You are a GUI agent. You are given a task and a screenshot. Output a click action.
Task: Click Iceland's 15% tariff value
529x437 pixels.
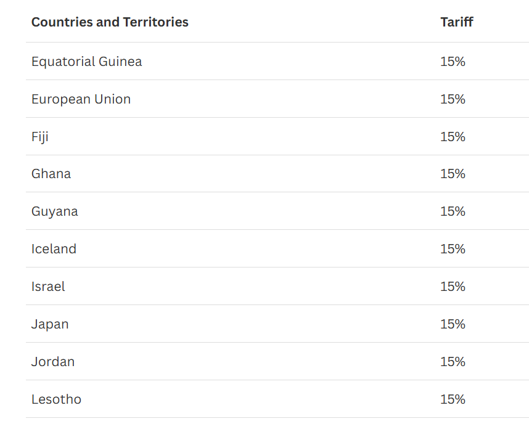pyautogui.click(x=453, y=249)
